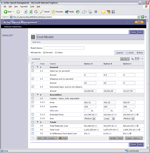This screenshot has width=150, height=153.
Task: Click the Best star next to Total Cost
Action: coord(139,130)
